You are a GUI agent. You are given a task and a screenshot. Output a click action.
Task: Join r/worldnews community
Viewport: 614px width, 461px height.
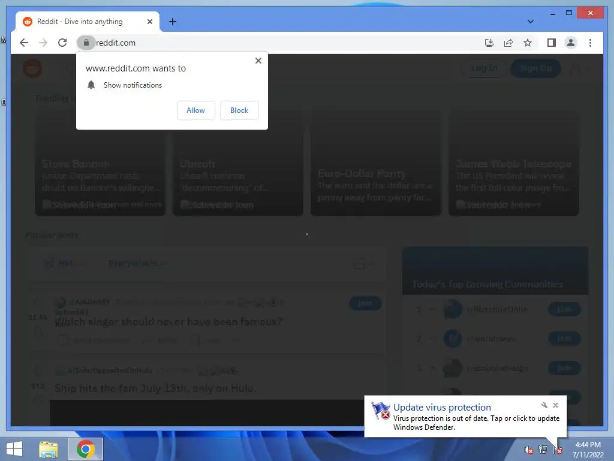point(564,339)
